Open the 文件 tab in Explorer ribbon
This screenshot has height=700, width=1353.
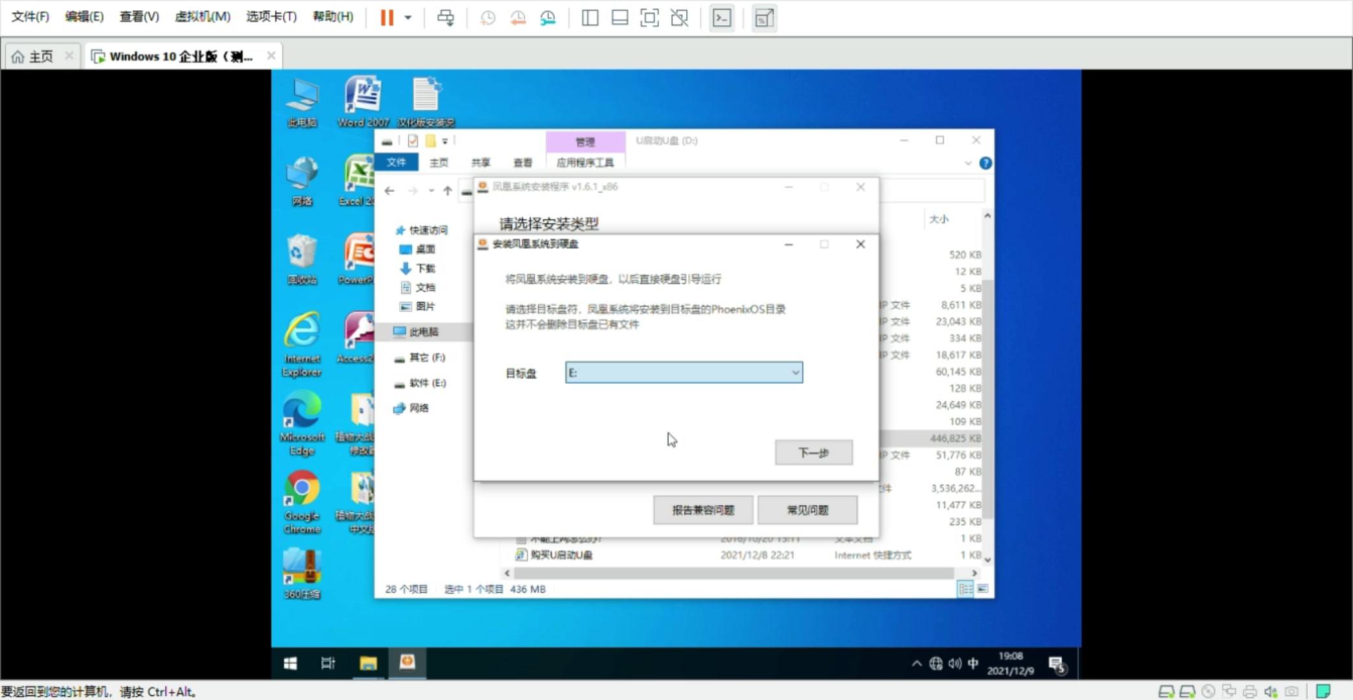pyautogui.click(x=397, y=162)
